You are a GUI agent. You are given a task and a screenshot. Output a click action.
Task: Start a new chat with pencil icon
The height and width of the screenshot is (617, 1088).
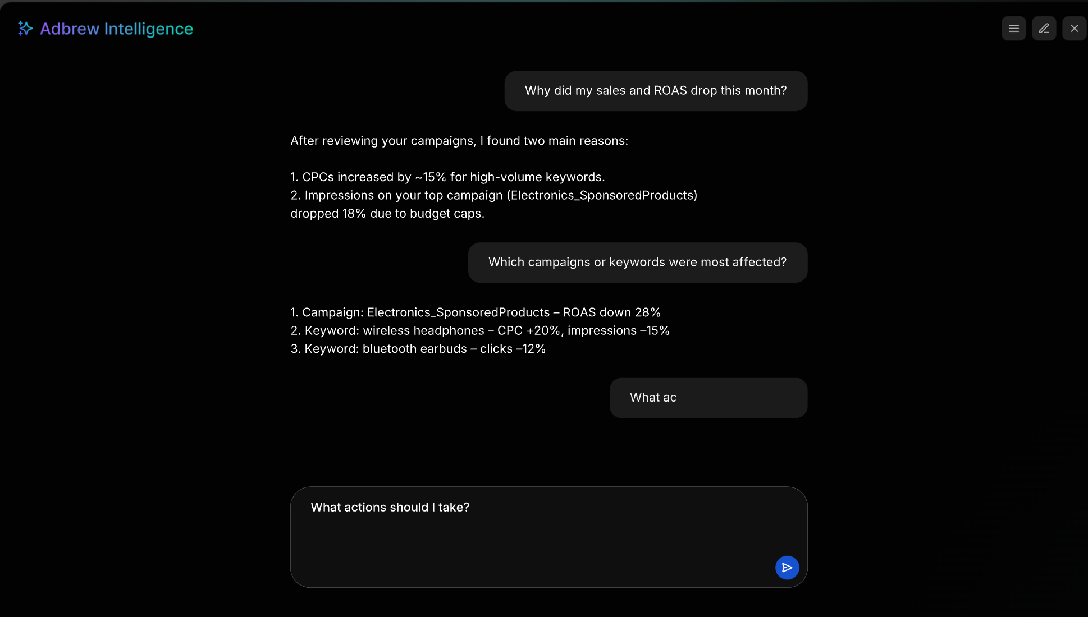click(1044, 29)
